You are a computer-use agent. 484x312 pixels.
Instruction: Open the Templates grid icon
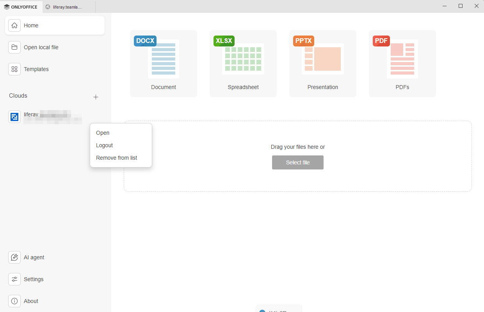14,69
